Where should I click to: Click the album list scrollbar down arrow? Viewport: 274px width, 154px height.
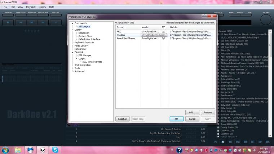click(x=270, y=136)
